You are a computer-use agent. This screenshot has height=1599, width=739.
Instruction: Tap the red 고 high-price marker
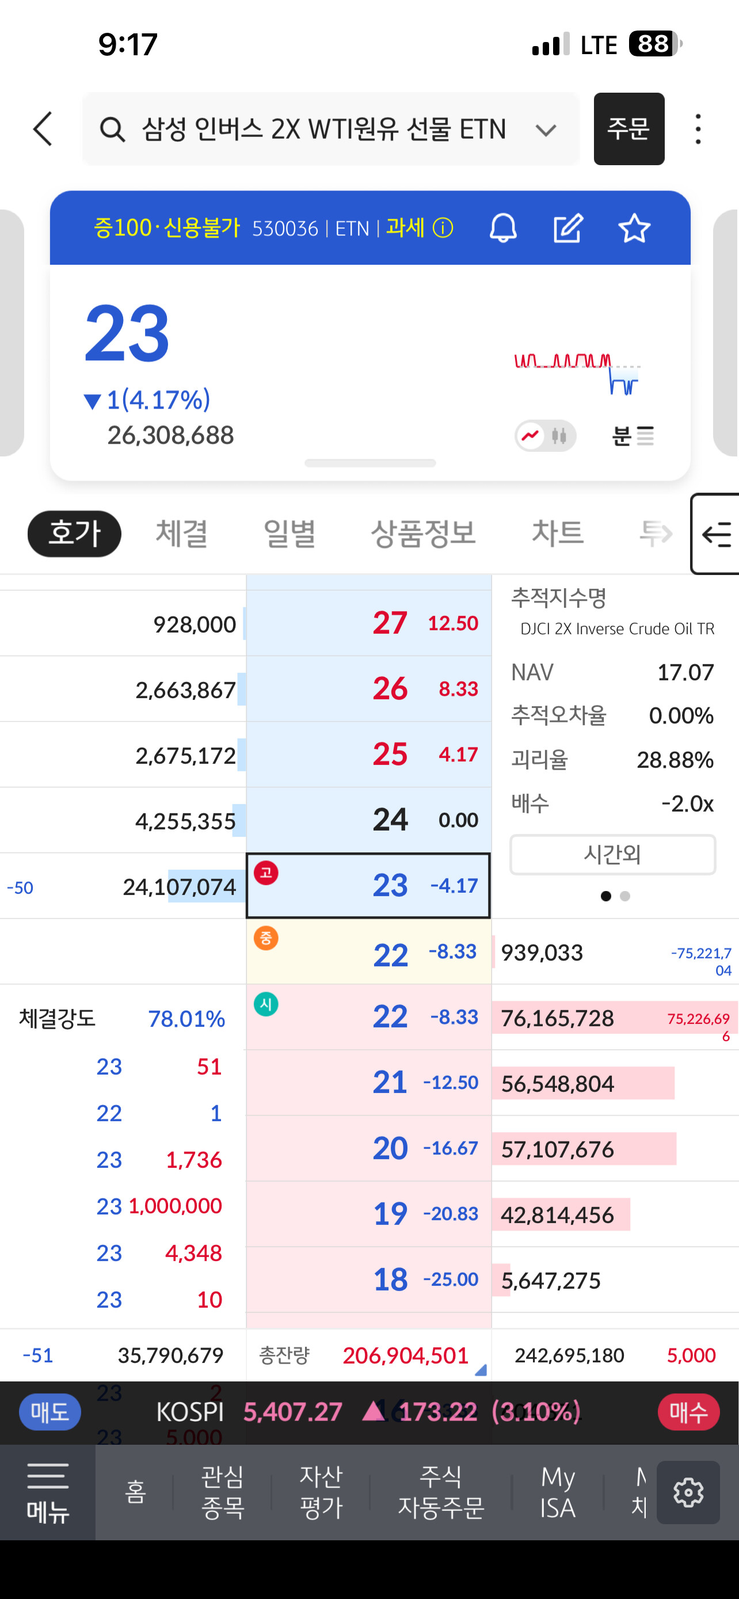tap(266, 873)
